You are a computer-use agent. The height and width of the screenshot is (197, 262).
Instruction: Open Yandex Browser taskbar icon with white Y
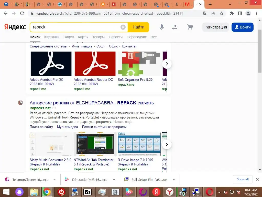coord(170,192)
